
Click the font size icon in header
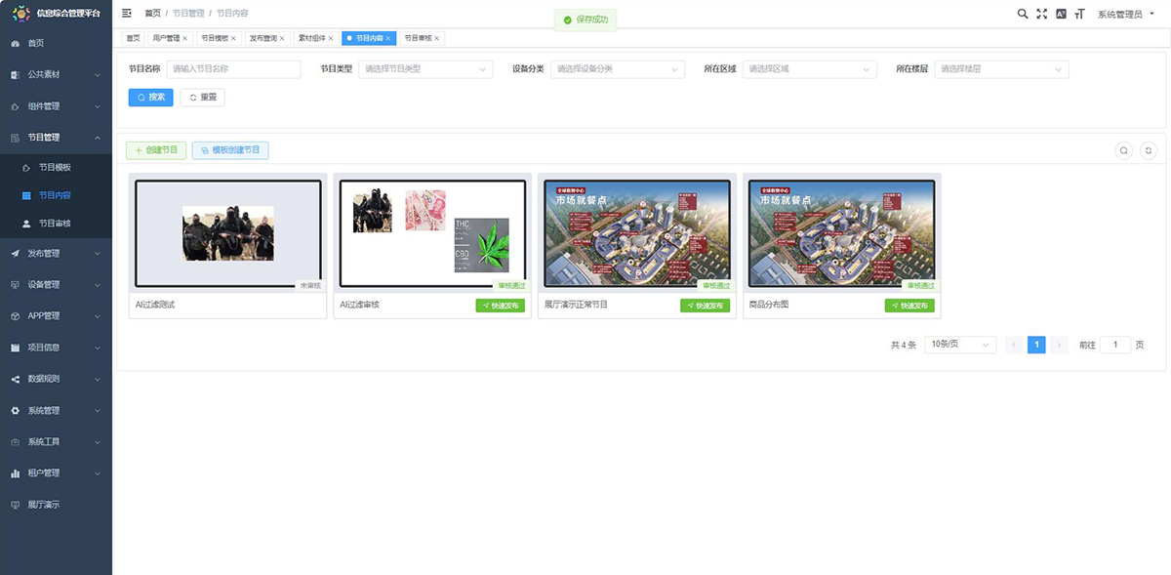point(1079,14)
